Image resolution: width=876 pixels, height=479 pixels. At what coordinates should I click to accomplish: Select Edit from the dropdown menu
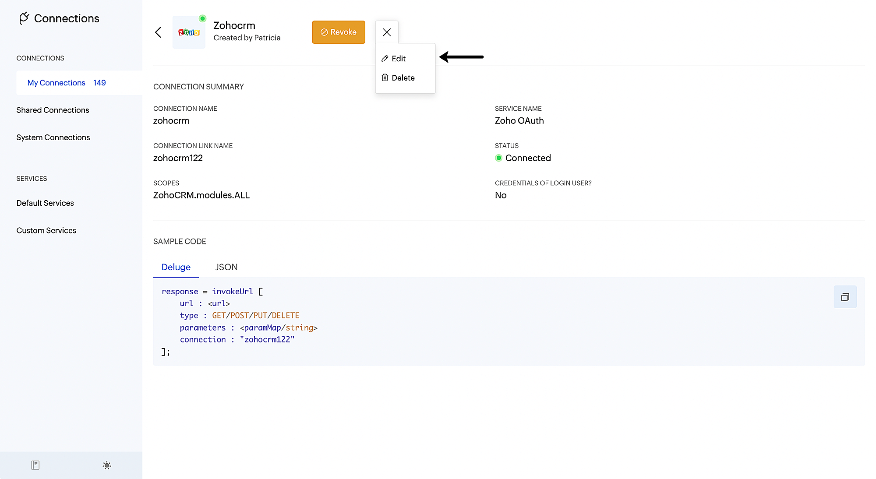[x=399, y=59]
